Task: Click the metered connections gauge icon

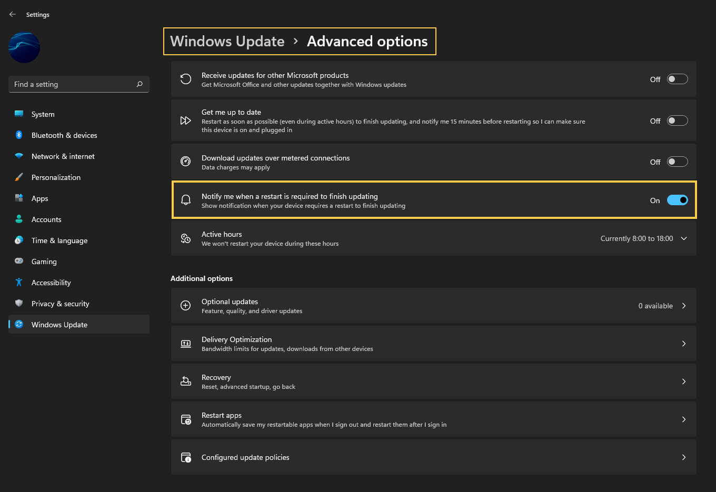Action: coord(186,162)
